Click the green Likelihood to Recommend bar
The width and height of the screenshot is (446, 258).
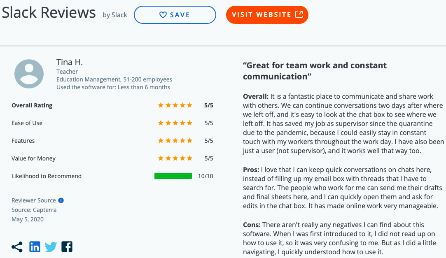click(173, 176)
